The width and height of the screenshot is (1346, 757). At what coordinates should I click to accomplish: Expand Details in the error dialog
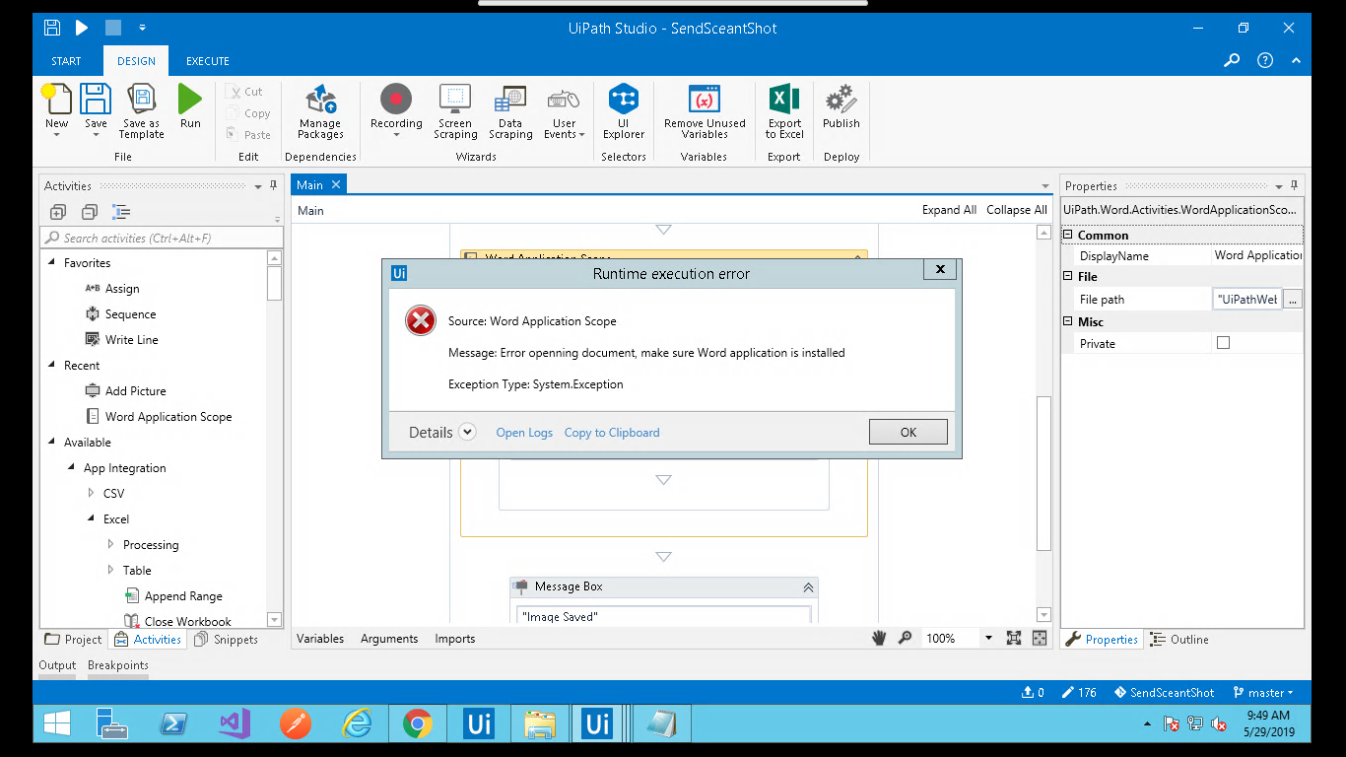click(x=467, y=432)
